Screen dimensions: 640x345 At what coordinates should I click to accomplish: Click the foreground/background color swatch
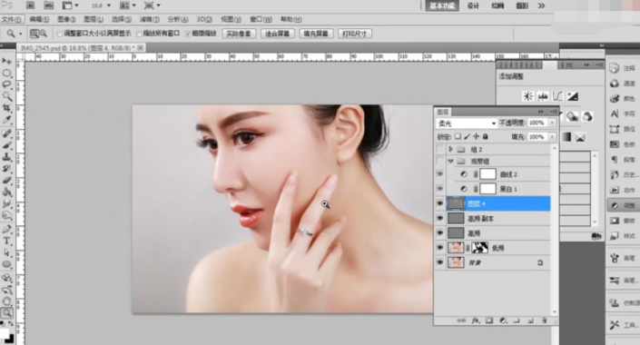[7, 337]
